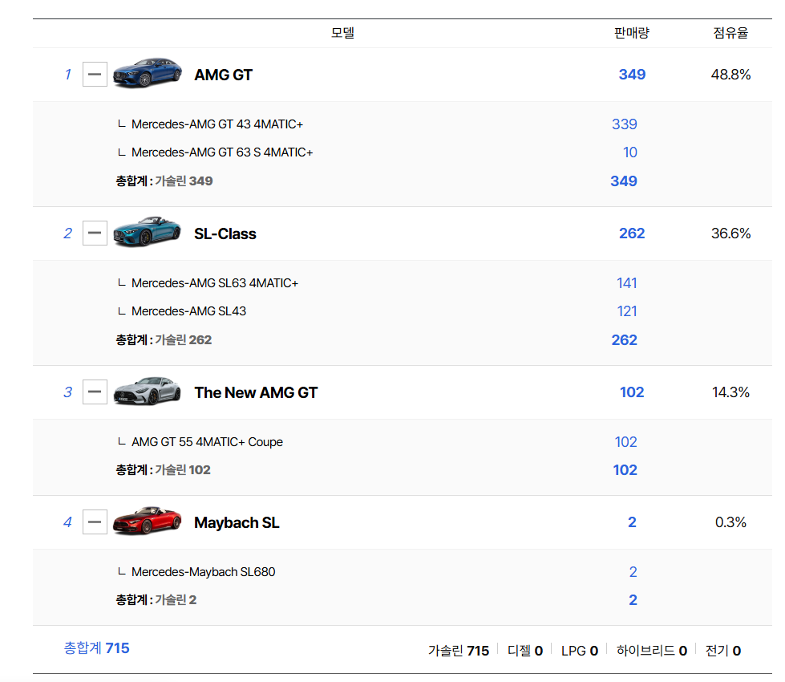Click the 총합계 : 가솔린 349 subtotal
This screenshot has width=785, height=682.
point(164,181)
